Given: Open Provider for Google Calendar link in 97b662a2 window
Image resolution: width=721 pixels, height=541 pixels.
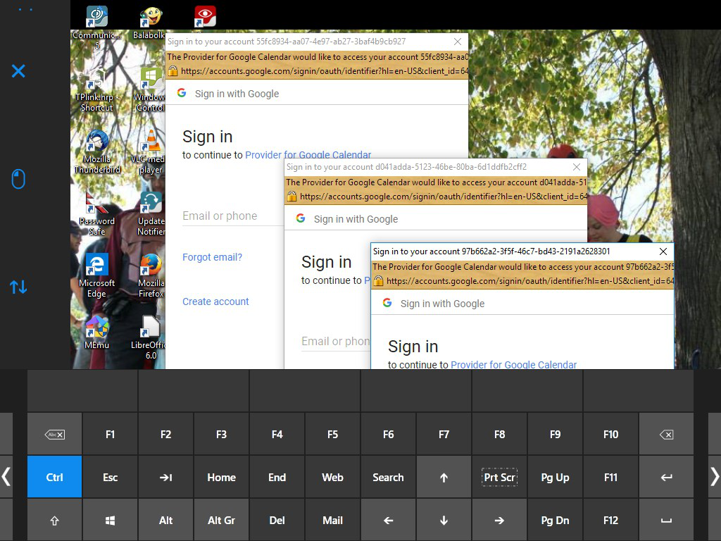Looking at the screenshot, I should coord(513,364).
